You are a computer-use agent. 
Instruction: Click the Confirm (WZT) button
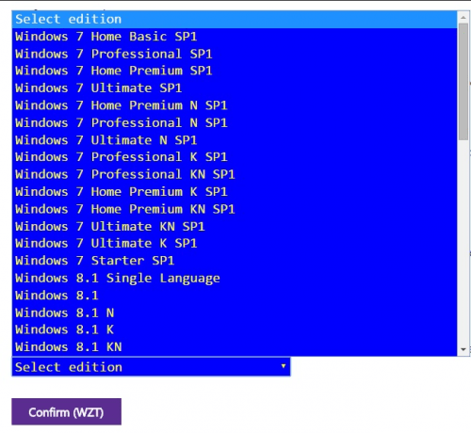pyautogui.click(x=67, y=411)
